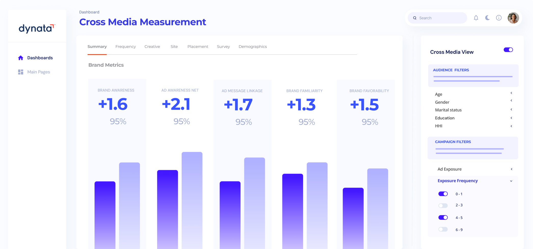Switch to the Frequency tab
533x249 pixels.
click(x=126, y=47)
